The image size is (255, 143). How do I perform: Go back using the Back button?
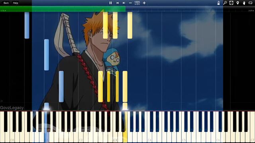click(x=6, y=3)
